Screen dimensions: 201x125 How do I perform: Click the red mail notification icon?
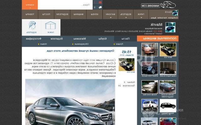100,2
